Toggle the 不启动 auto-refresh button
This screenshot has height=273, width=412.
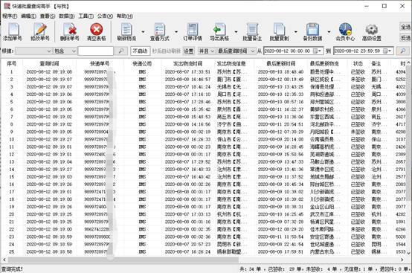coord(140,51)
